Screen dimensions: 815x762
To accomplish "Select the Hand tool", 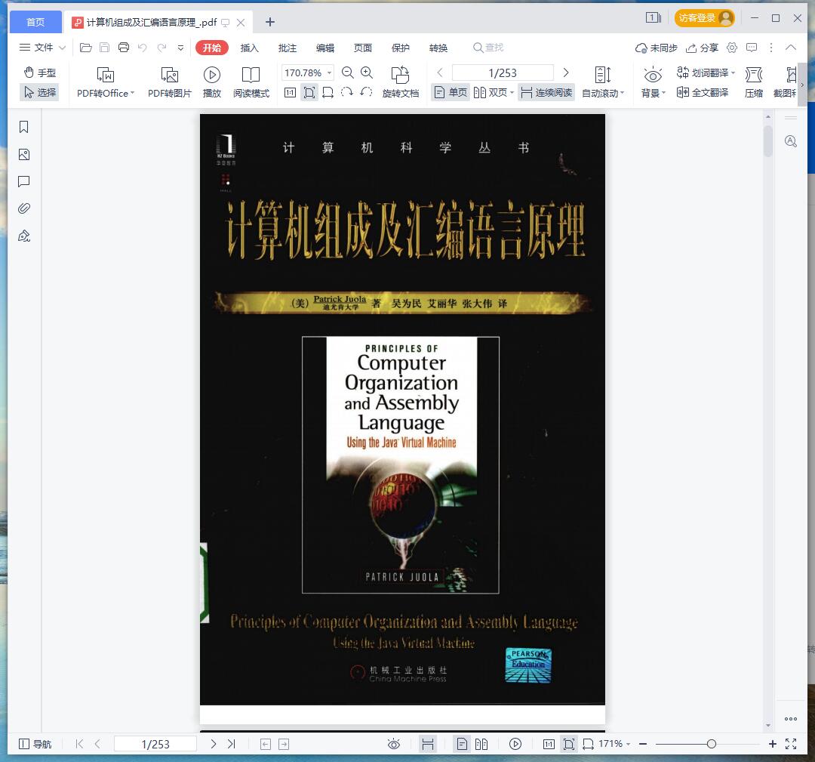I will click(40, 72).
